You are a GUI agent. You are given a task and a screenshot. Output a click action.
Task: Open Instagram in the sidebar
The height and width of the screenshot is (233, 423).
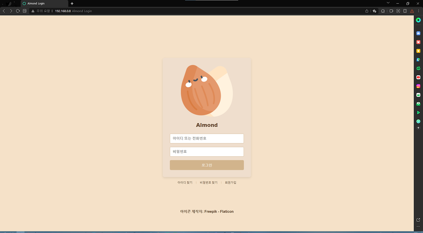click(x=418, y=86)
